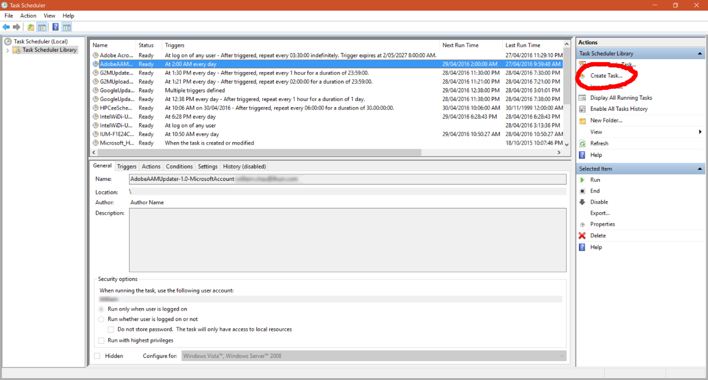This screenshot has height=380, width=708.
Task: Click the blue Back arrow in the toolbar
Action: [6, 27]
